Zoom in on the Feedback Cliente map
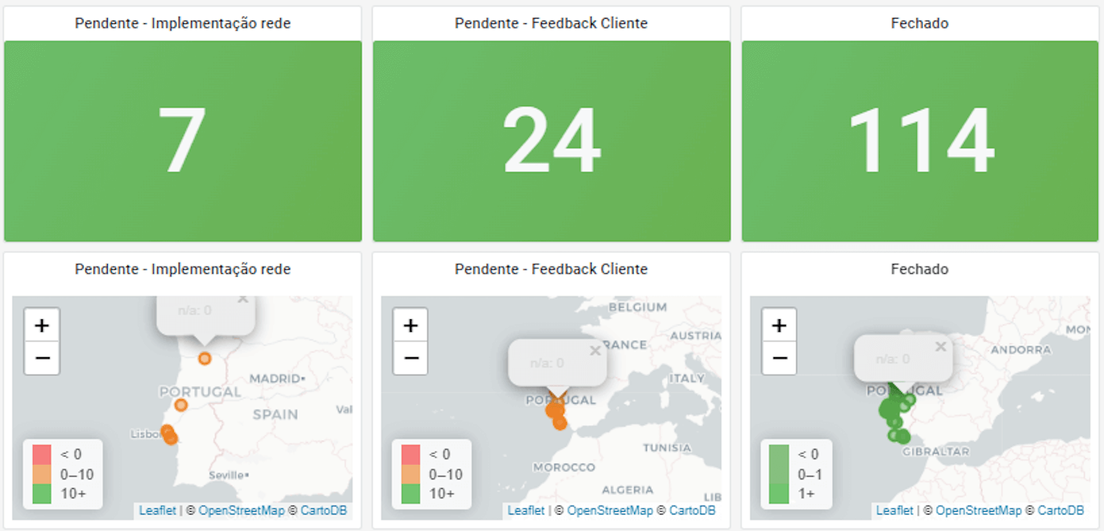The image size is (1104, 531). pos(411,325)
